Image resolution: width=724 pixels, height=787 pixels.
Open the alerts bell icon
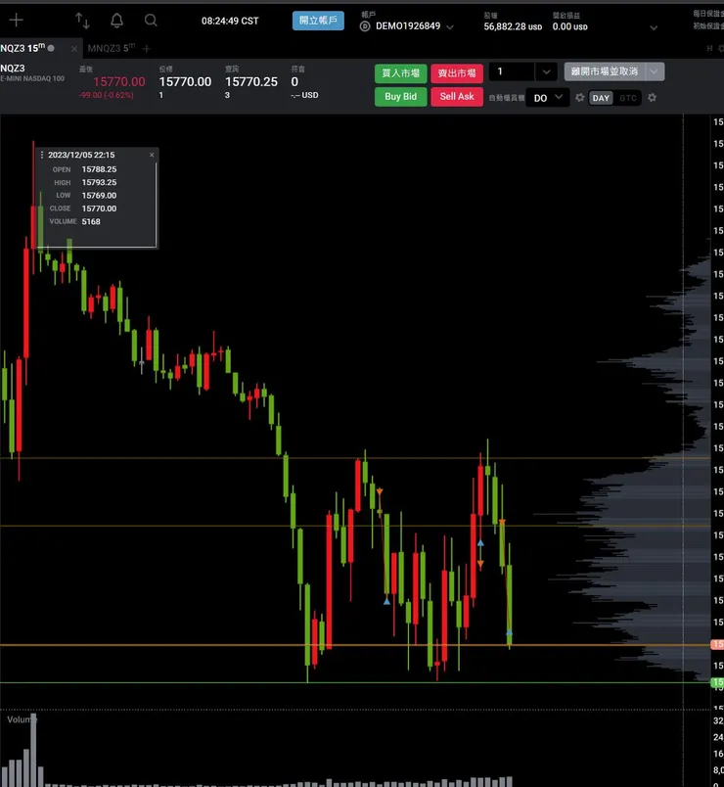116,21
